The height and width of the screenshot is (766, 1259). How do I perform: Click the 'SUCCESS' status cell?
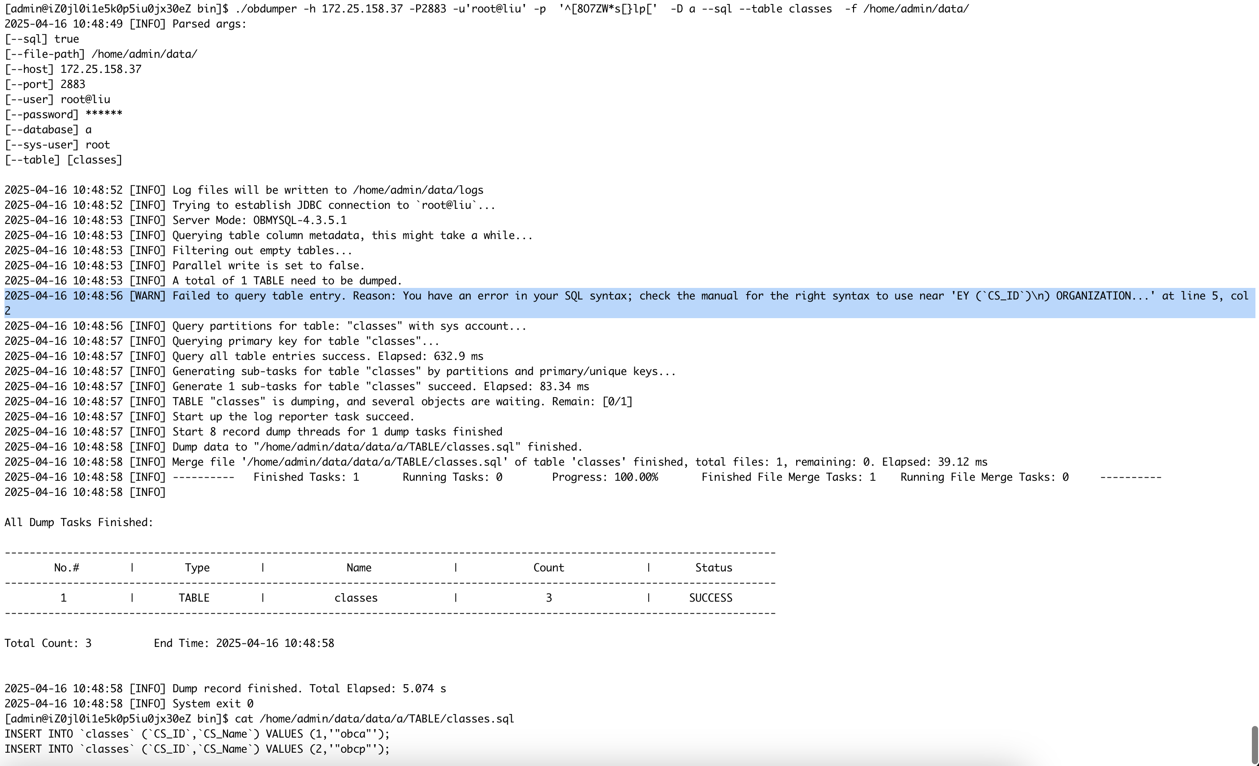711,598
